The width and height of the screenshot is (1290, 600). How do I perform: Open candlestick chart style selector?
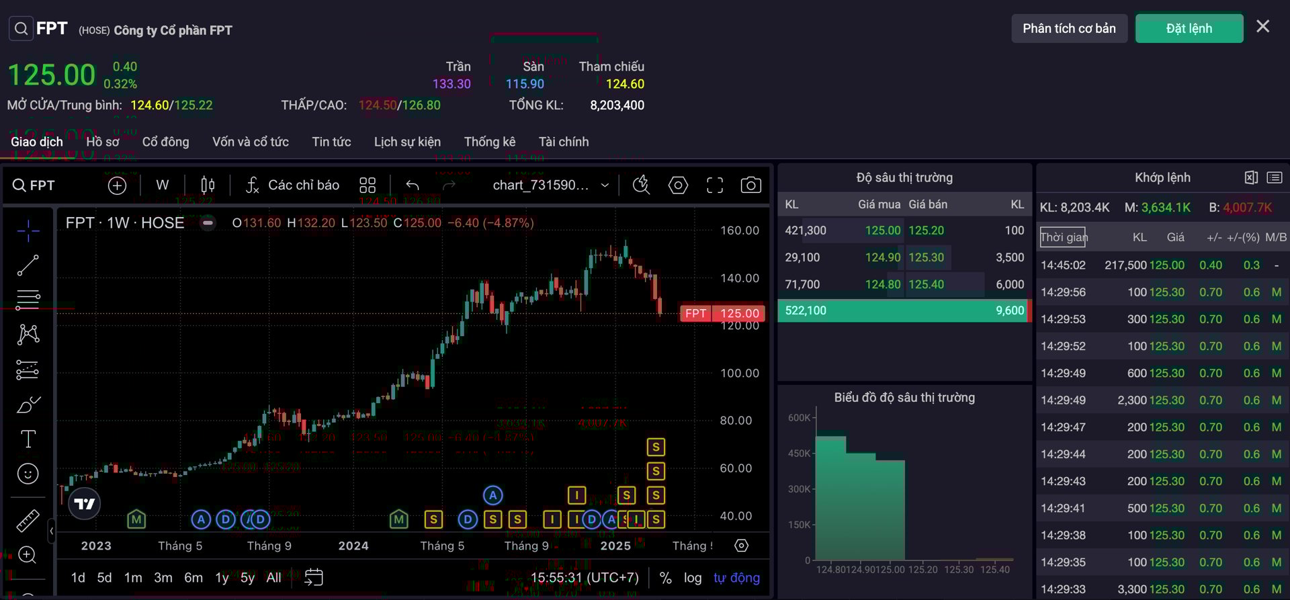(208, 185)
